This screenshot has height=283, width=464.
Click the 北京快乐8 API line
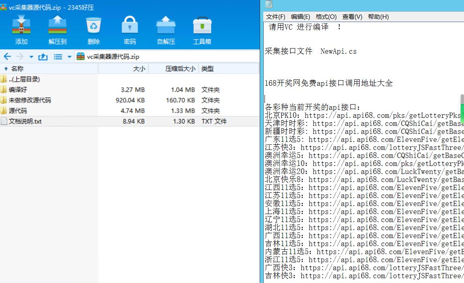pos(364,180)
